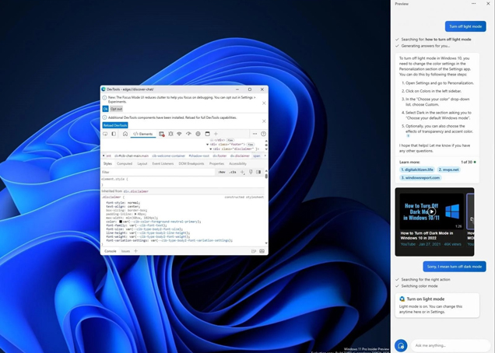This screenshot has height=353, width=495.
Task: Collapse the div class footer node
Action: tap(208, 145)
